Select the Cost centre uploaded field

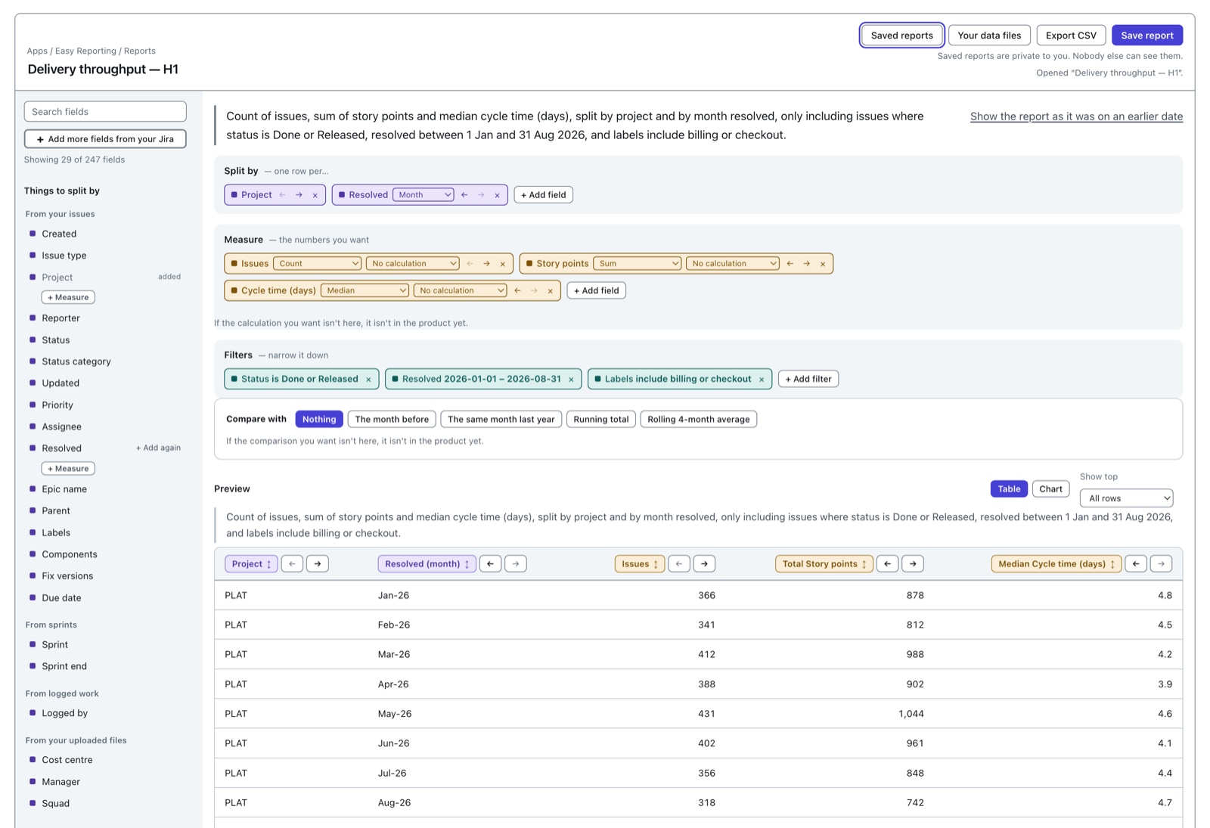coord(67,760)
